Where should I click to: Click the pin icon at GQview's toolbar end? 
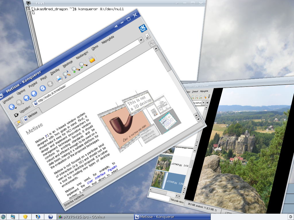click(209, 97)
